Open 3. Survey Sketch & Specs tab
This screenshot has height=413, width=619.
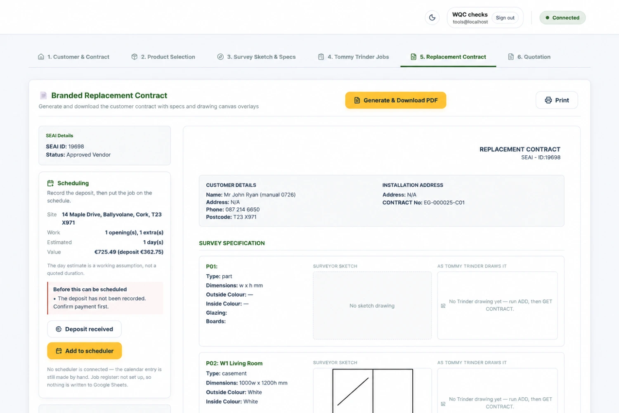click(x=256, y=57)
